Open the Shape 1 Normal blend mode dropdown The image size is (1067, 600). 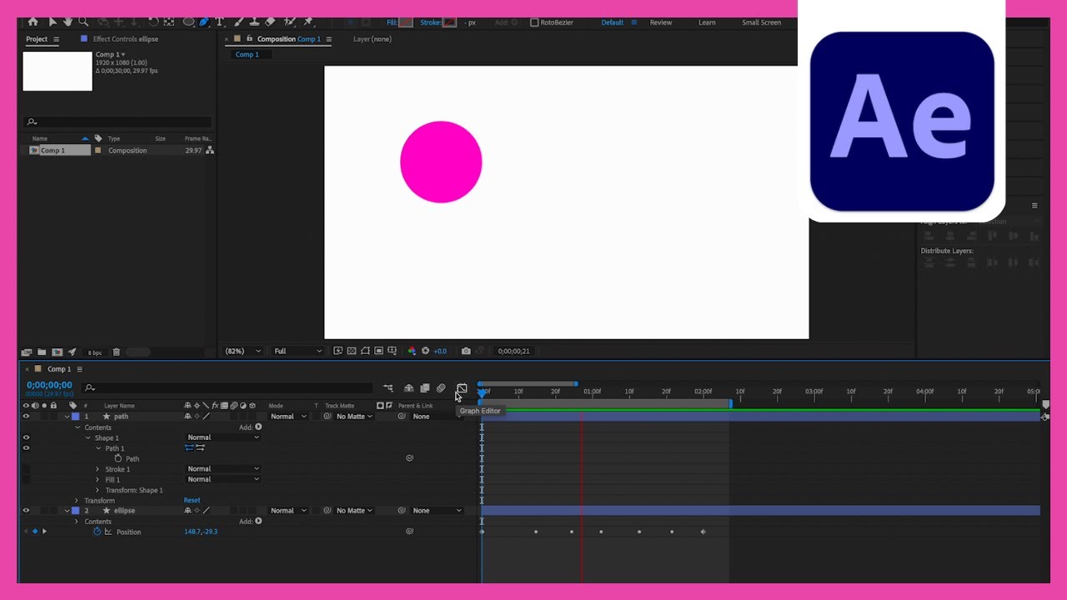[223, 437]
